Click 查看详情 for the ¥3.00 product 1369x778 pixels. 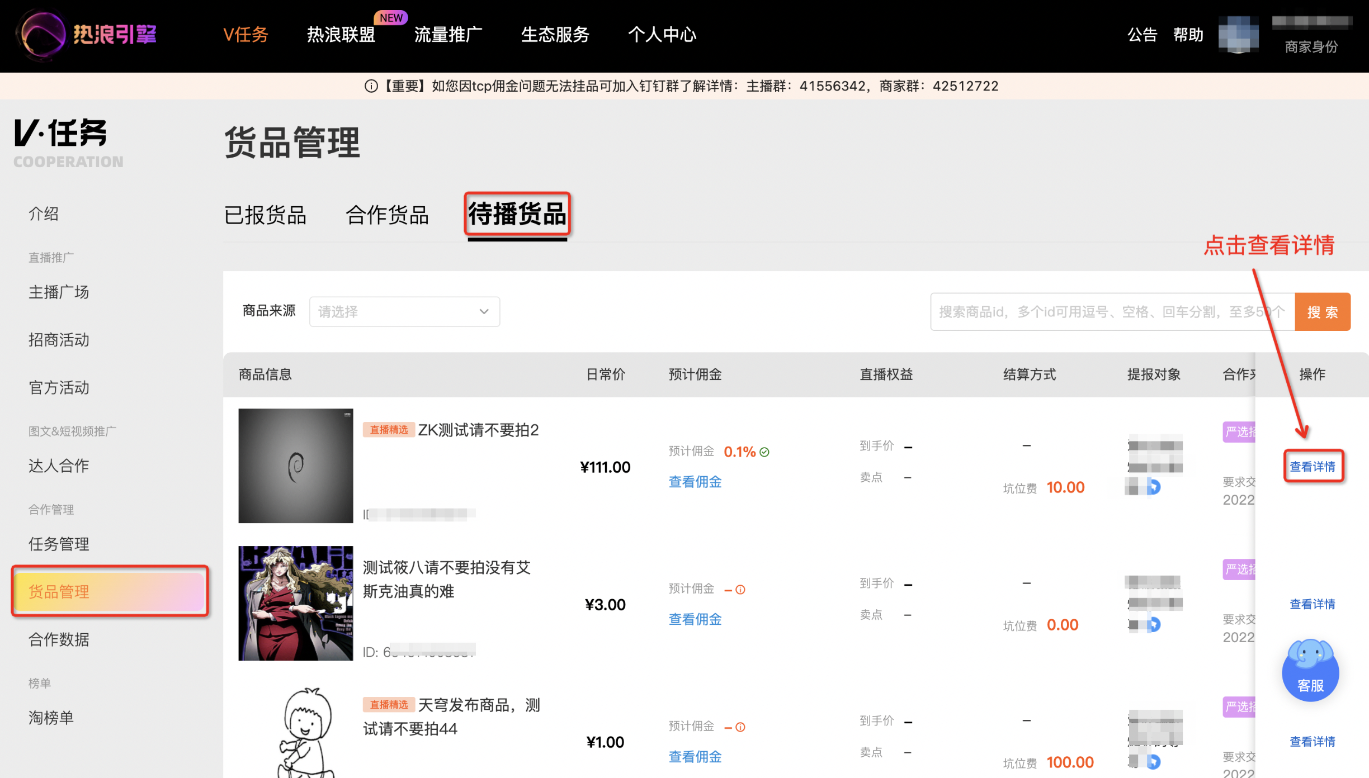pos(1313,604)
